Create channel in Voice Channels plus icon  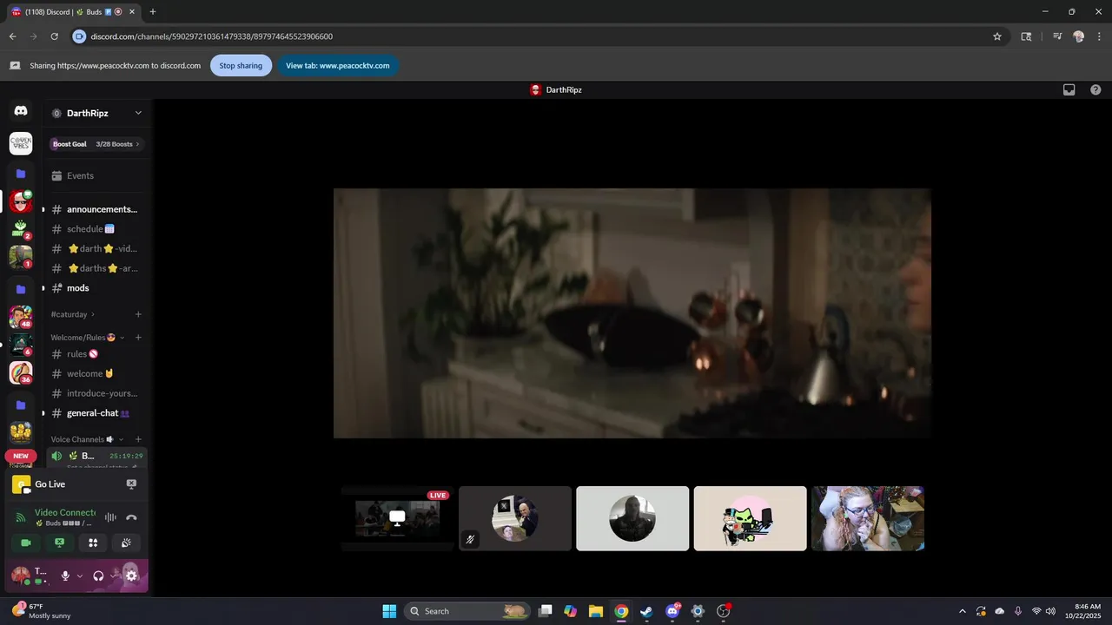point(138,439)
